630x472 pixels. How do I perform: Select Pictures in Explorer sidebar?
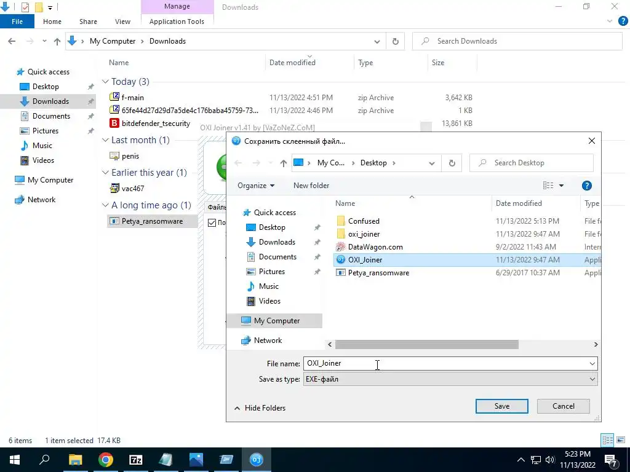point(46,131)
